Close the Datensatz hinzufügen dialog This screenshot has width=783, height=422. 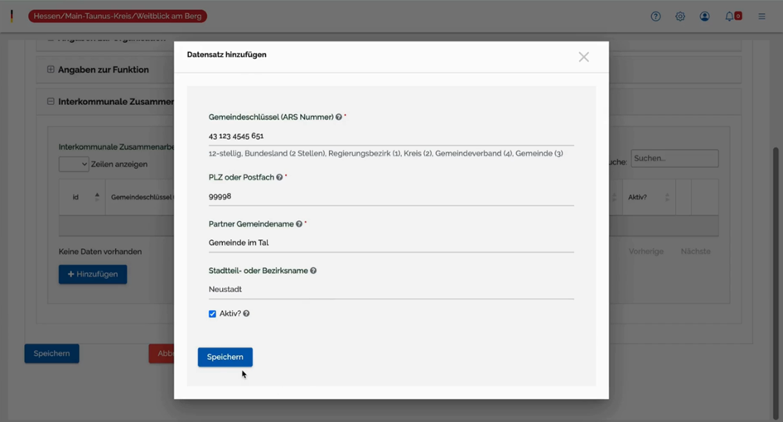(x=583, y=57)
